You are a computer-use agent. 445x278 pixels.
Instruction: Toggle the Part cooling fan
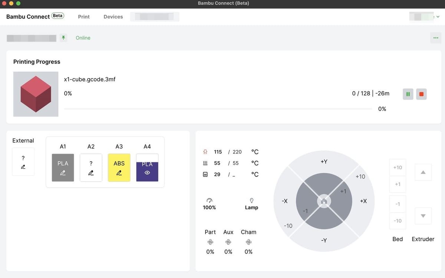pos(210,242)
